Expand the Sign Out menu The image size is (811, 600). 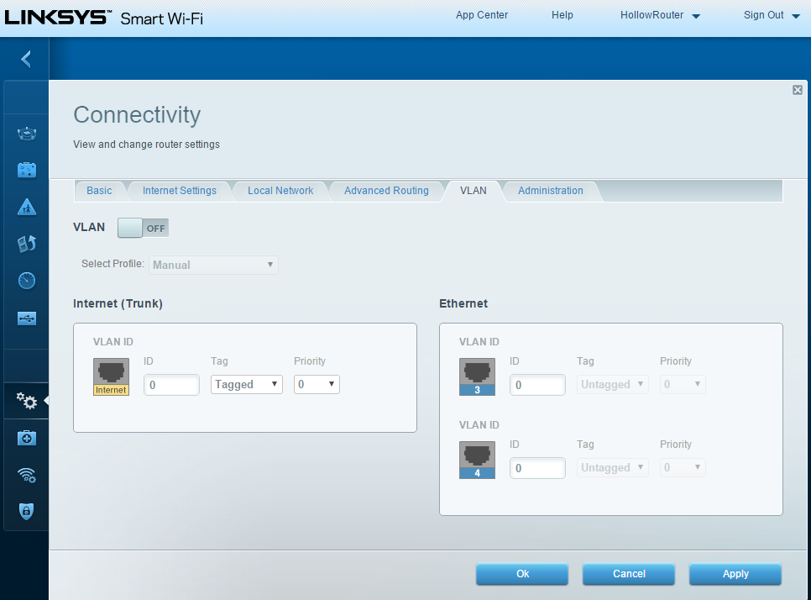click(772, 15)
